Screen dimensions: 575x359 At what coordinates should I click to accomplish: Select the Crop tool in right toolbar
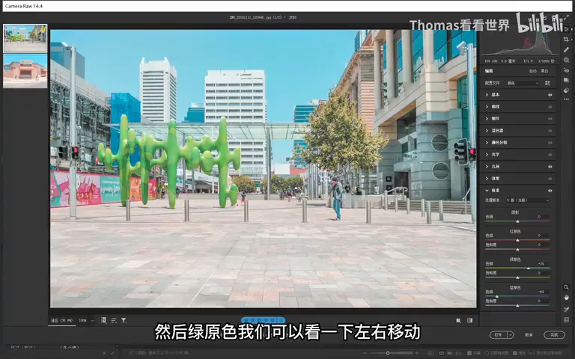point(566,39)
